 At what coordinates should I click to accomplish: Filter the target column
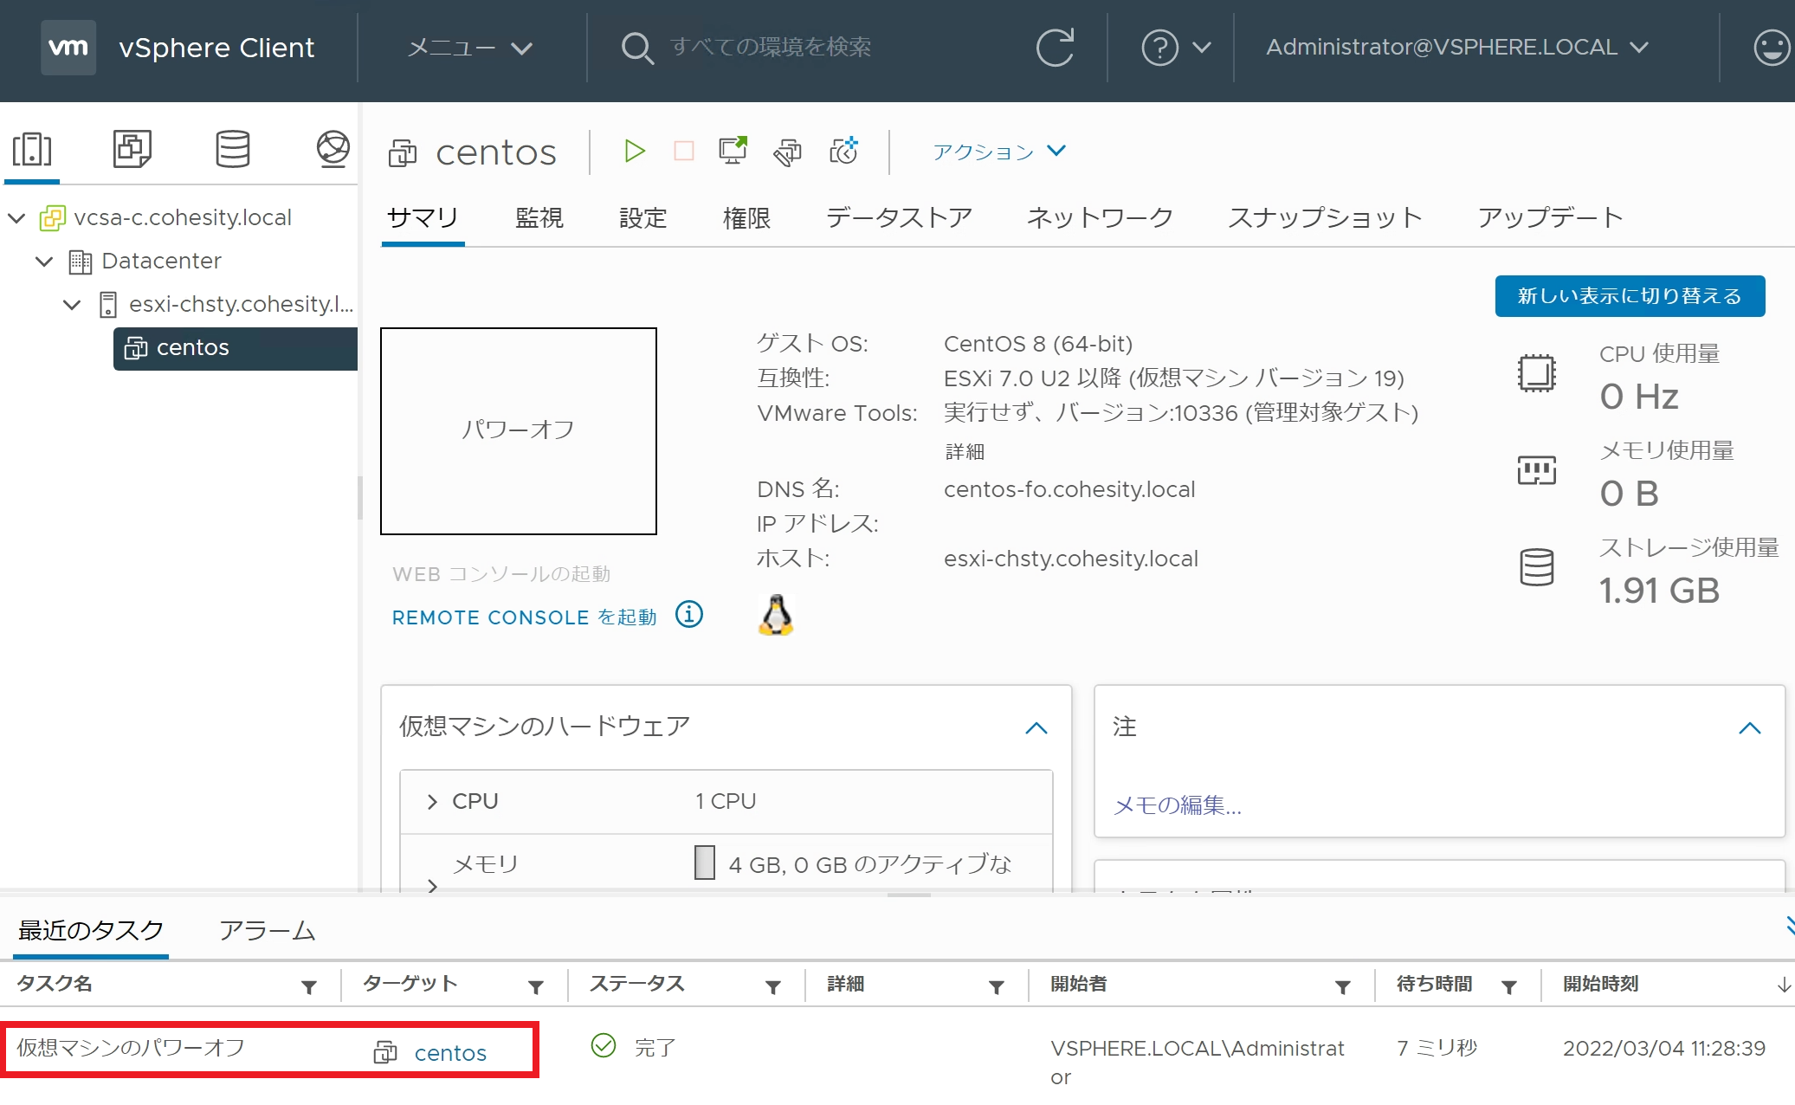(x=536, y=986)
